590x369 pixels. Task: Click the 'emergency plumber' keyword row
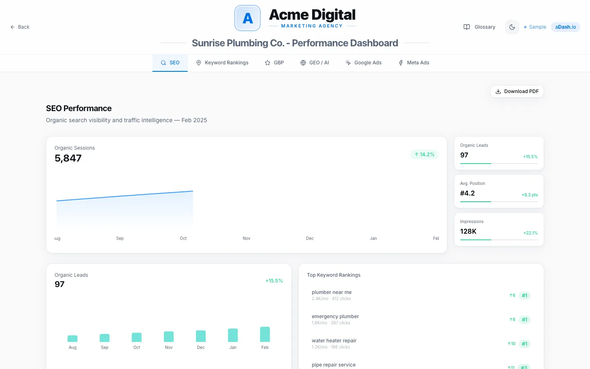point(421,319)
